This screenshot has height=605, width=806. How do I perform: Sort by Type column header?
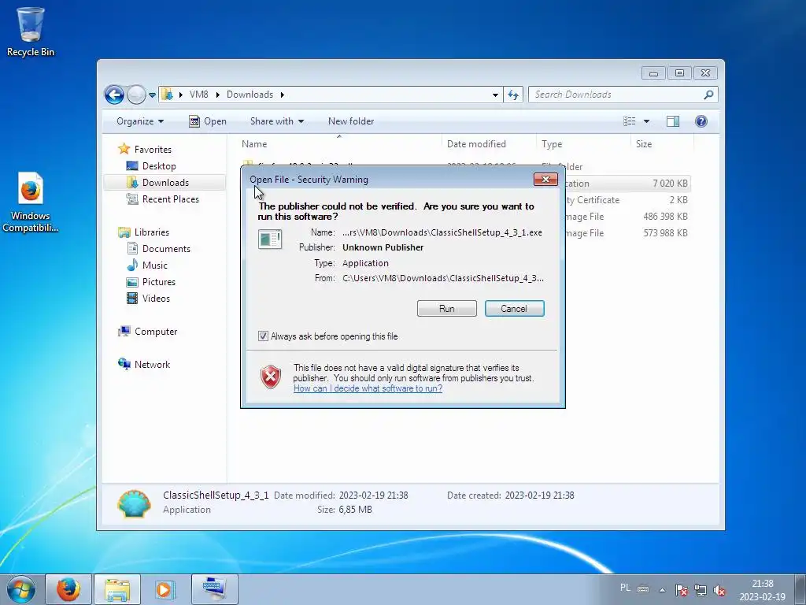(583, 144)
